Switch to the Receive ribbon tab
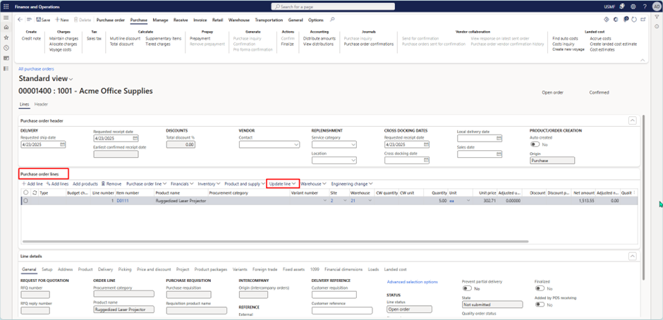Screen dimensions: 663x320 [181, 20]
